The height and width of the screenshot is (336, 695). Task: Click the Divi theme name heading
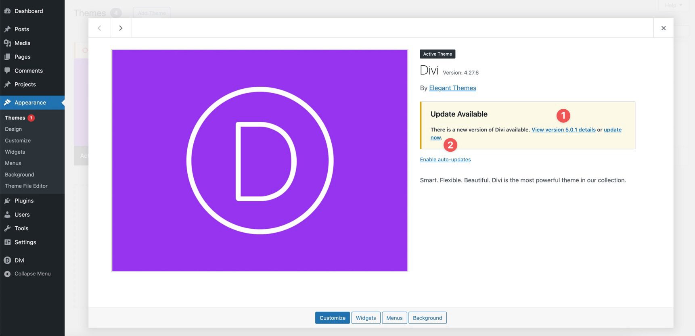point(429,70)
